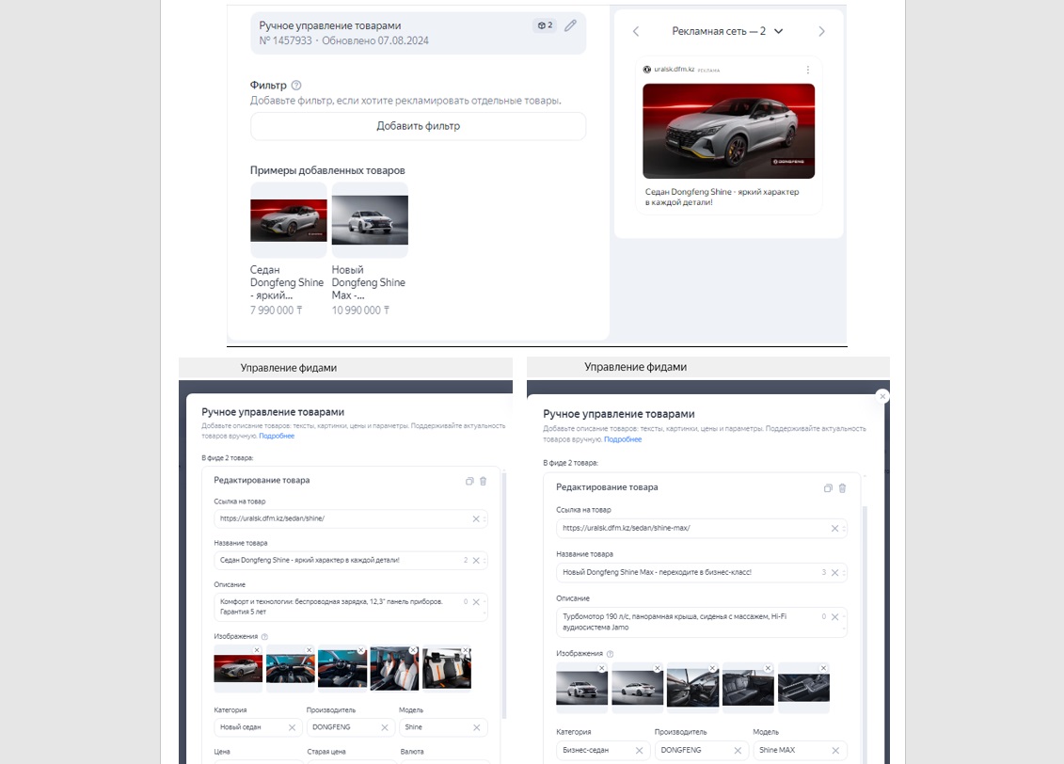Clear the sedan/shine/ URL field with its X
Image resolution: width=1064 pixels, height=764 pixels.
tap(476, 519)
